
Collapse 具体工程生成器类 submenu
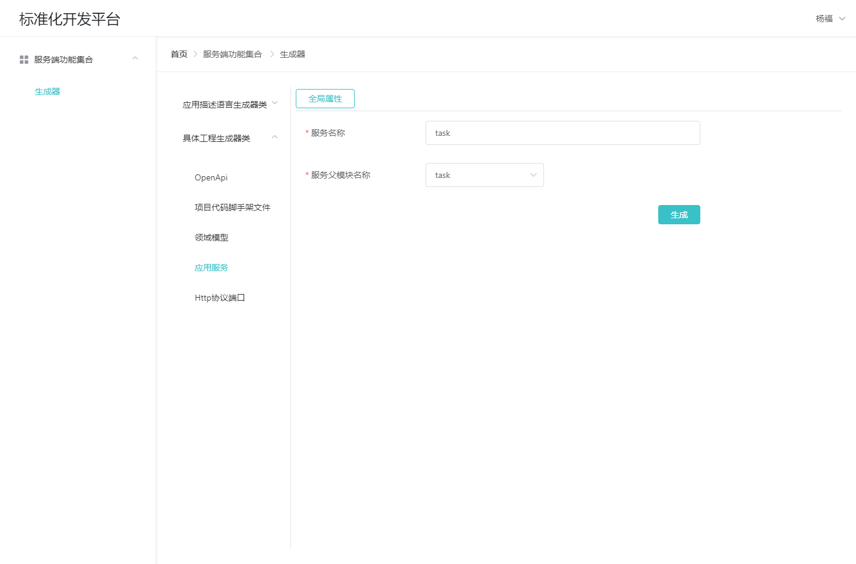230,138
